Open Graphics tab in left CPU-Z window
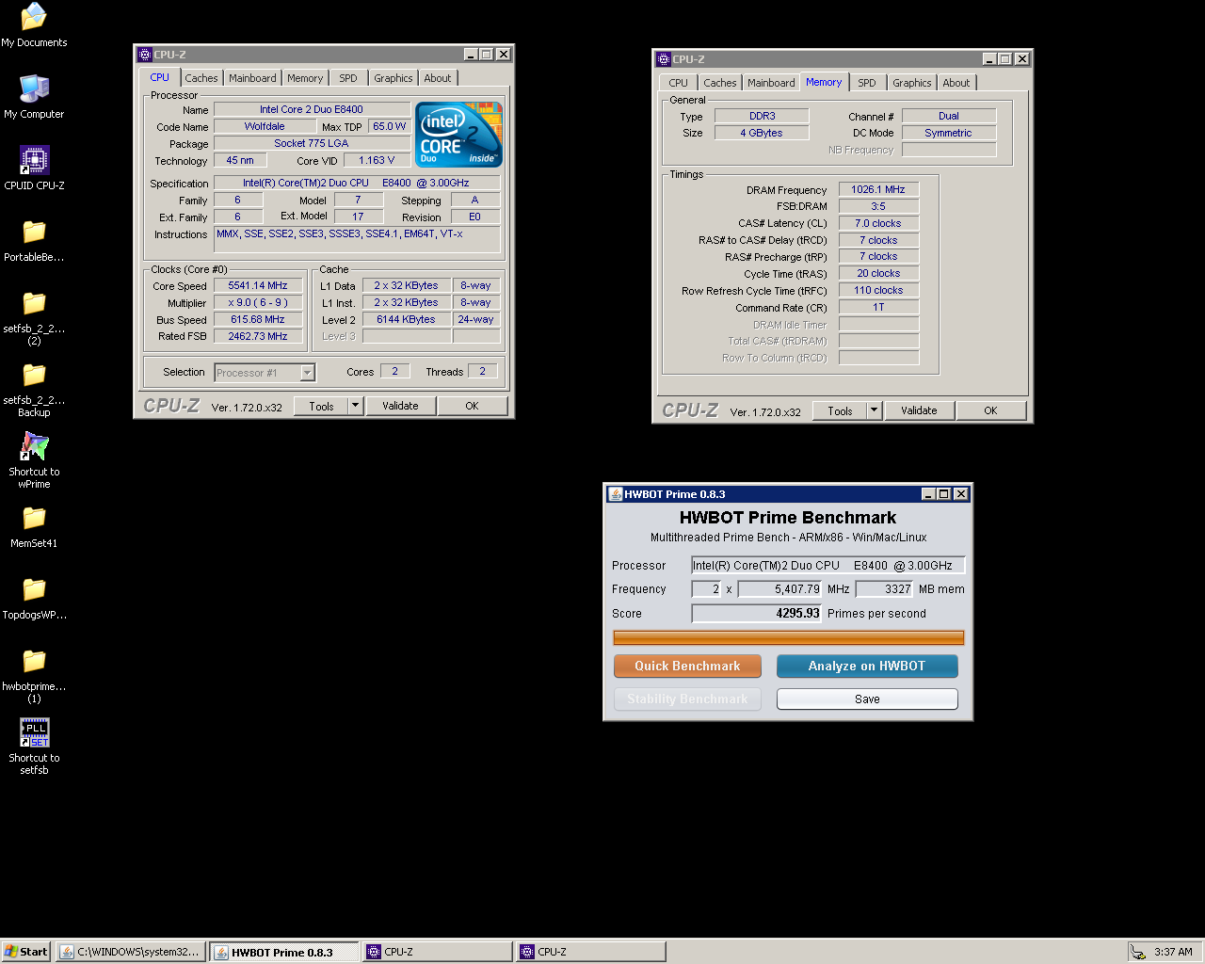1205x964 pixels. click(394, 78)
